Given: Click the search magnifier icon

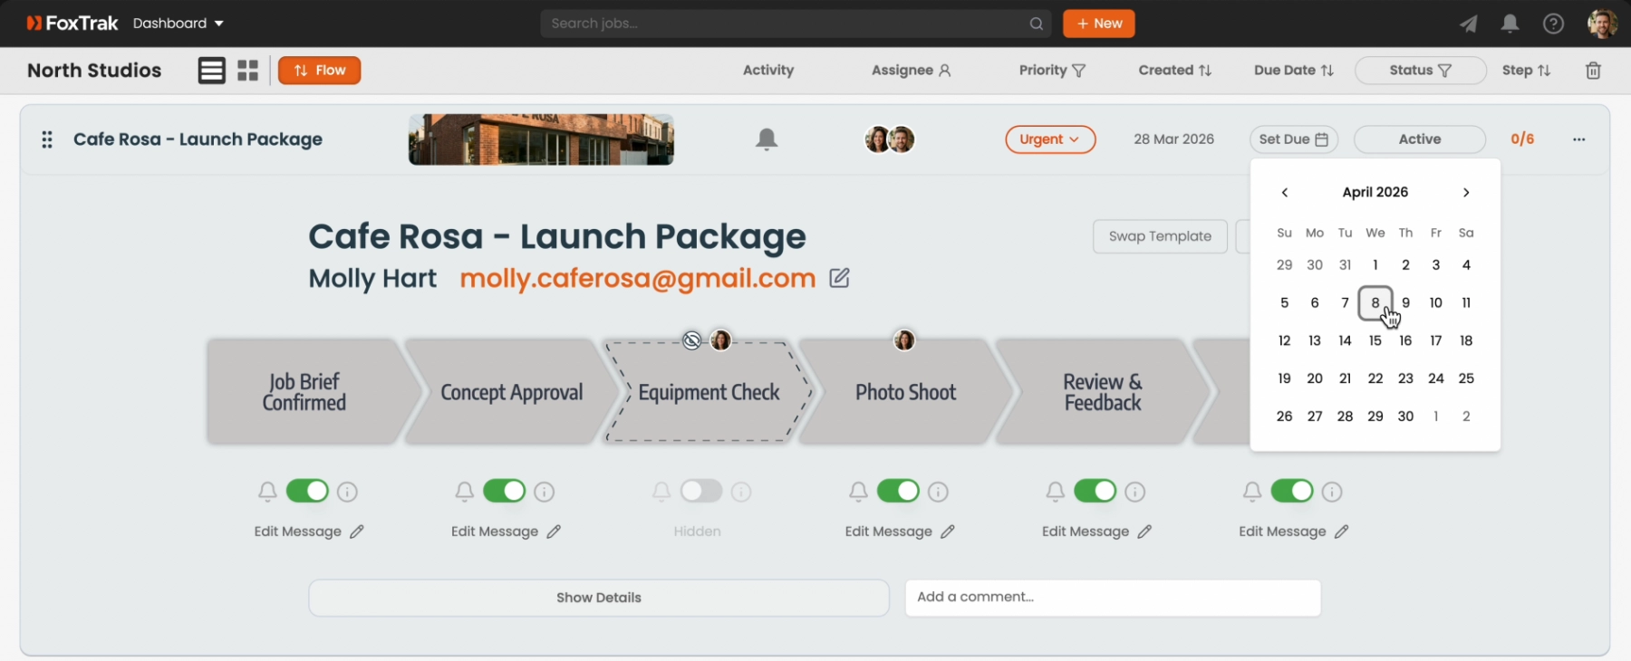Looking at the screenshot, I should (x=1037, y=24).
